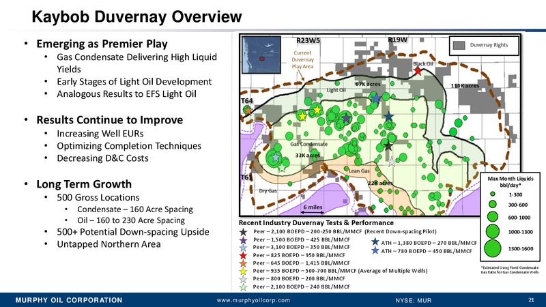Click the red star on the map near Black Oil
Image resolution: width=546 pixels, height=307 pixels.
(418, 72)
